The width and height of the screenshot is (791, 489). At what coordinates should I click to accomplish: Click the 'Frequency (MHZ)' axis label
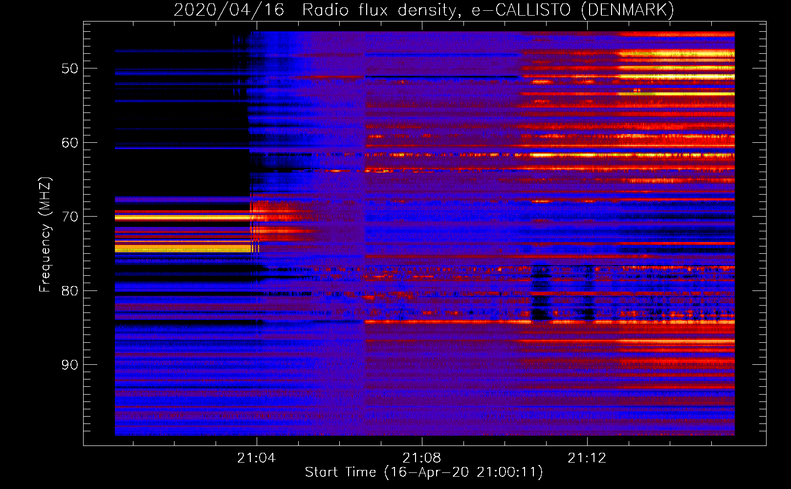[44, 235]
